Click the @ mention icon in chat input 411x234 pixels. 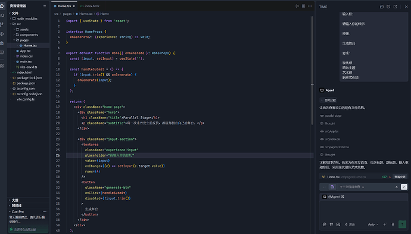tap(325, 224)
